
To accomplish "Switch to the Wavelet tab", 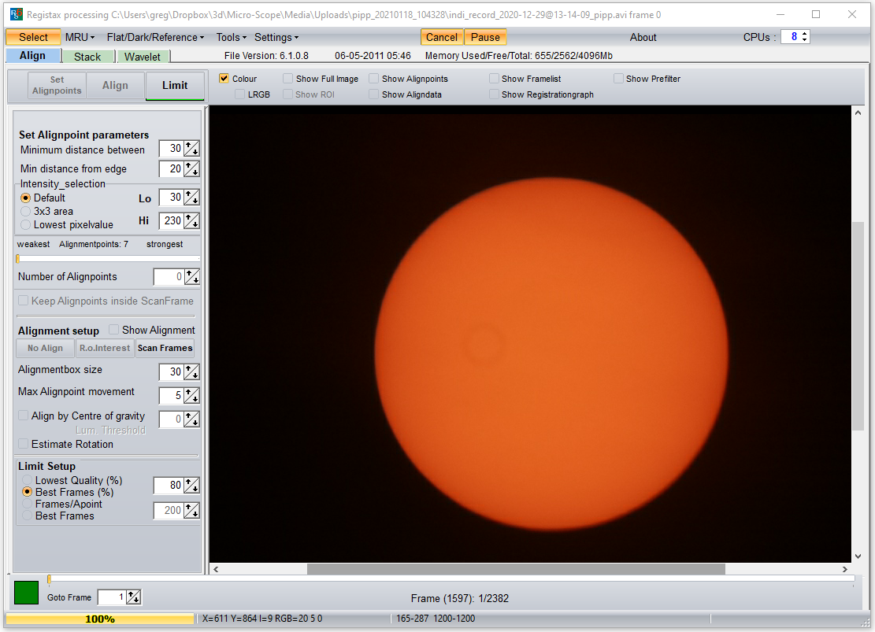I will click(143, 57).
